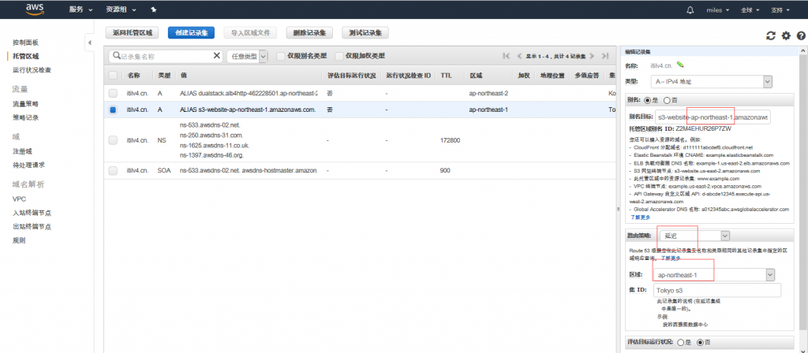The height and width of the screenshot is (353, 808).
Task: Clear the record set name search with X
Action: [x=216, y=56]
